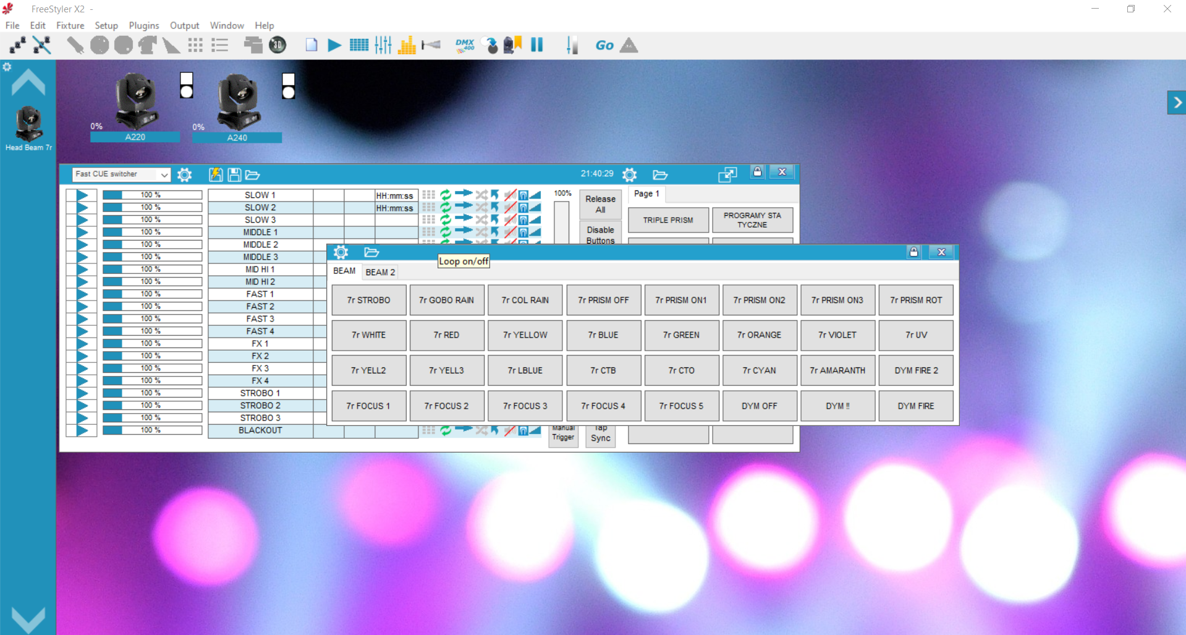This screenshot has height=635, width=1186.
Task: Click the DMX 400 toolbar icon
Action: (465, 45)
